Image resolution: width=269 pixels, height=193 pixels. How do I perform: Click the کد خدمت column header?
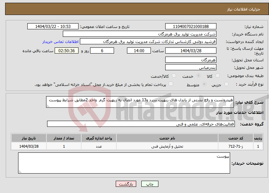click(236, 138)
